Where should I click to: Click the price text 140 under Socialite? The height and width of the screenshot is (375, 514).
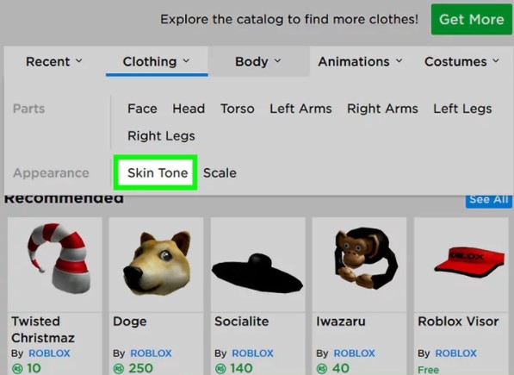click(242, 368)
